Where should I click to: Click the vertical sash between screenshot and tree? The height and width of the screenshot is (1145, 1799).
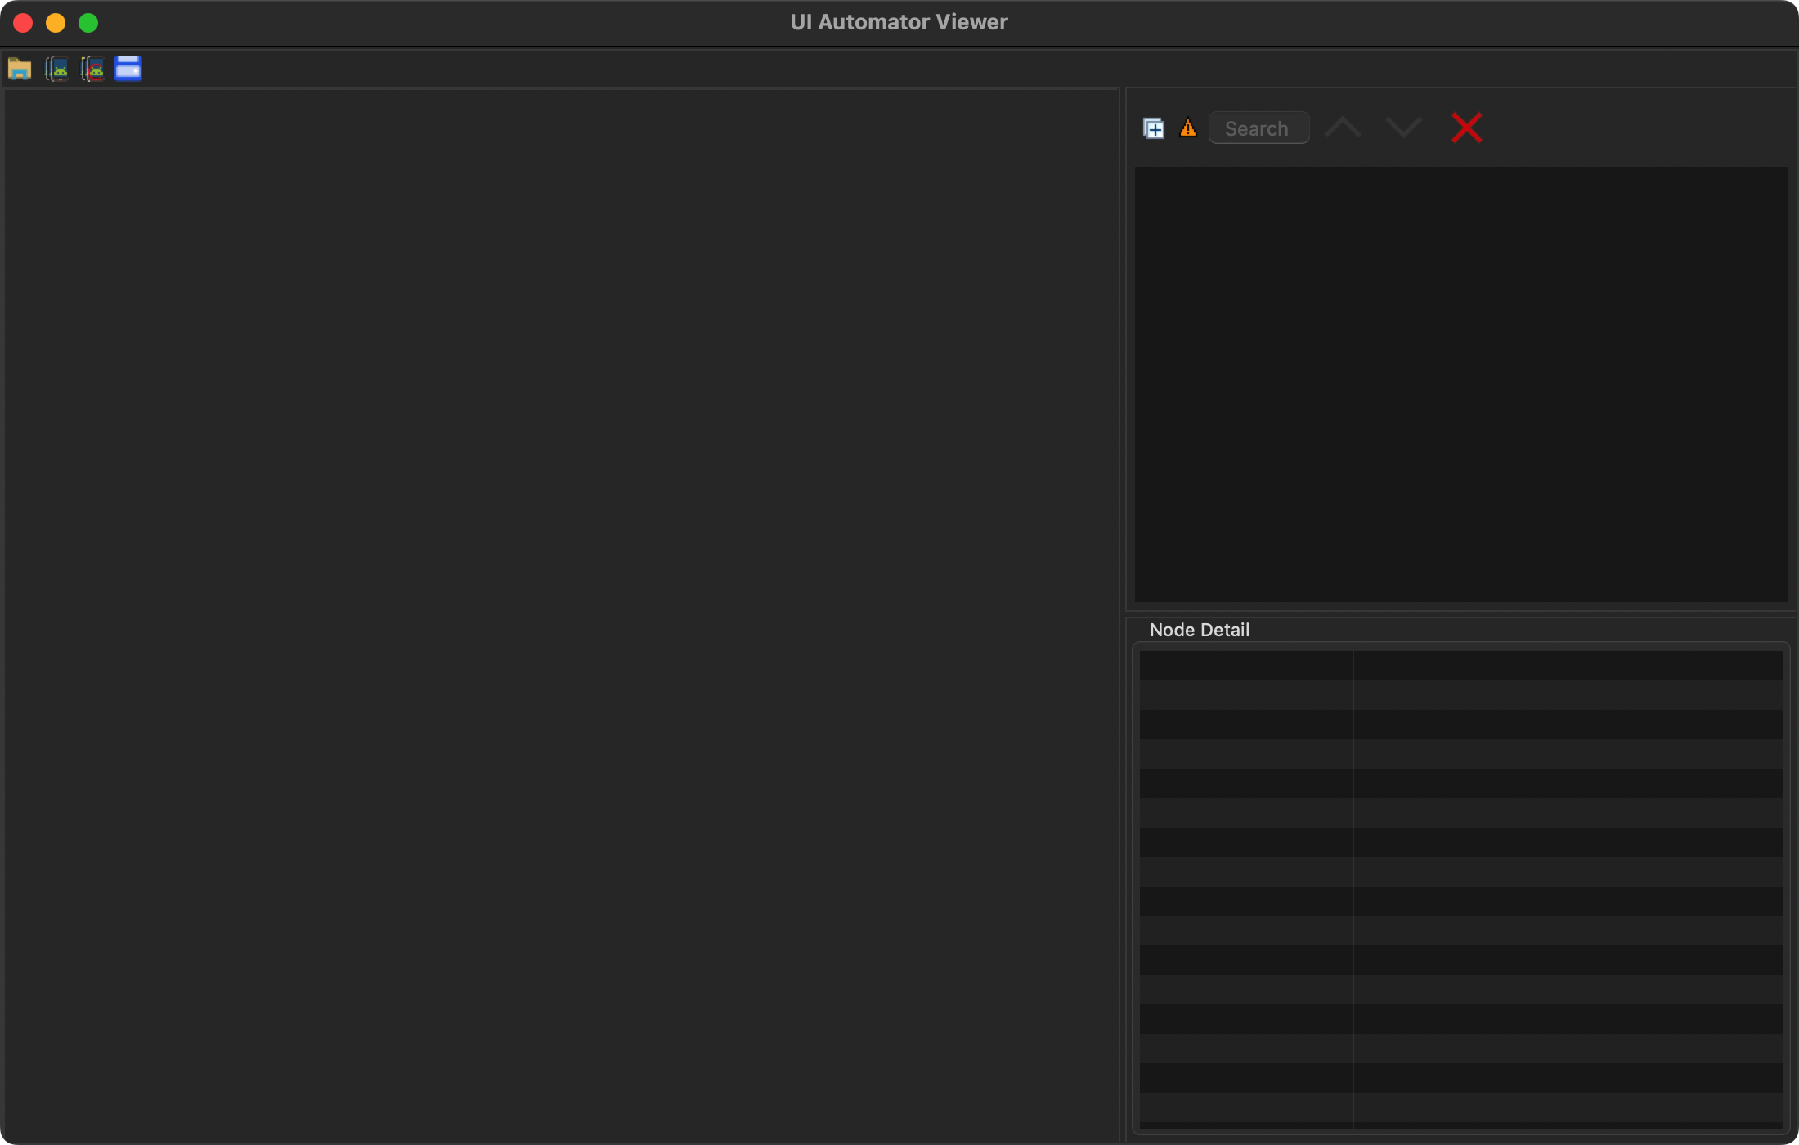(x=1123, y=613)
